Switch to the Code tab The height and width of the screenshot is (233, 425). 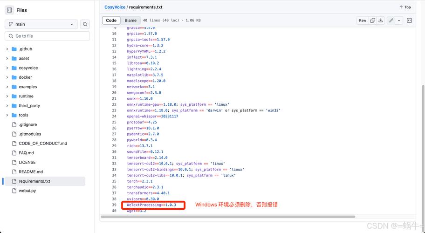pos(111,21)
